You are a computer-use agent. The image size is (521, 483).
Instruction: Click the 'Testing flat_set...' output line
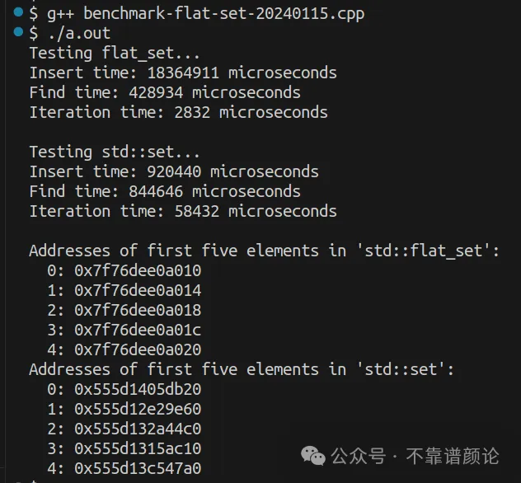point(115,54)
